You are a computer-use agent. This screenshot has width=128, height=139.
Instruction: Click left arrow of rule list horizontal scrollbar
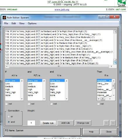point(7,66)
